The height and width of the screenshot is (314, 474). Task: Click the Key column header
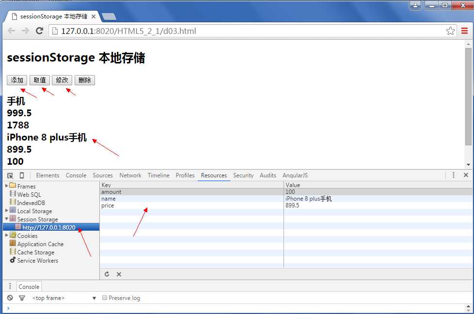[x=191, y=185]
